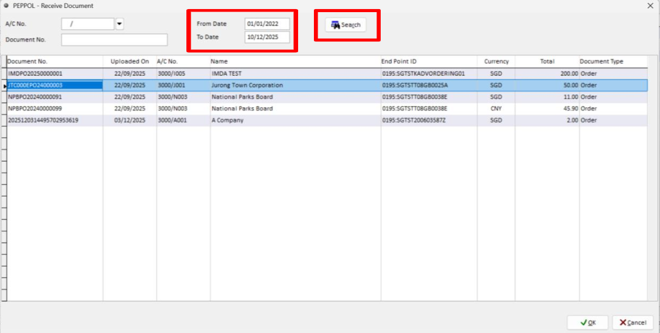Image resolution: width=660 pixels, height=333 pixels.
Task: Sort by End Point ID column header
Action: [429, 61]
